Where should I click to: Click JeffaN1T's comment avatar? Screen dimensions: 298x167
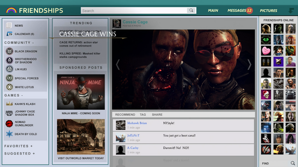tap(121, 137)
